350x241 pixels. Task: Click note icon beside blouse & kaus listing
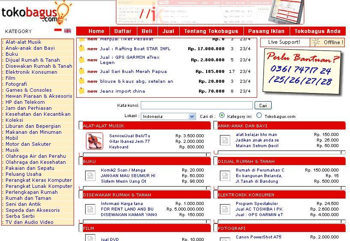pyautogui.click(x=82, y=81)
